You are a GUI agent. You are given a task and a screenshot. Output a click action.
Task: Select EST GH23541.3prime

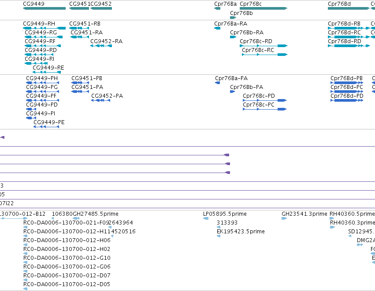(x=304, y=214)
